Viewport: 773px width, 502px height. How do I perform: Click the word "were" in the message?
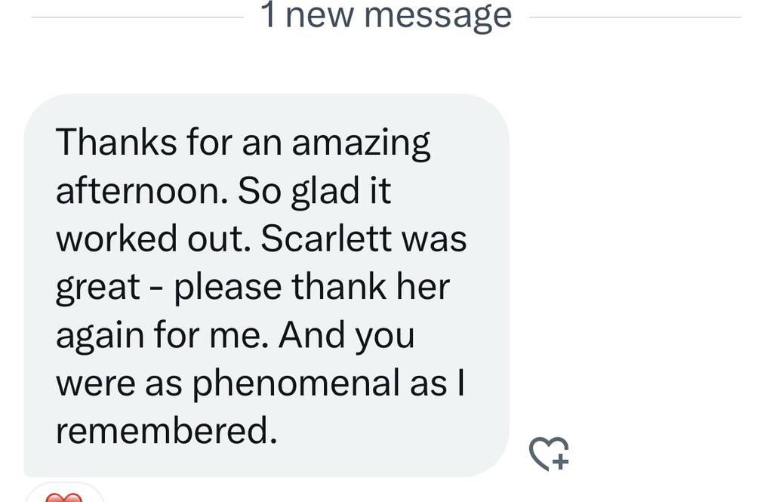point(94,383)
